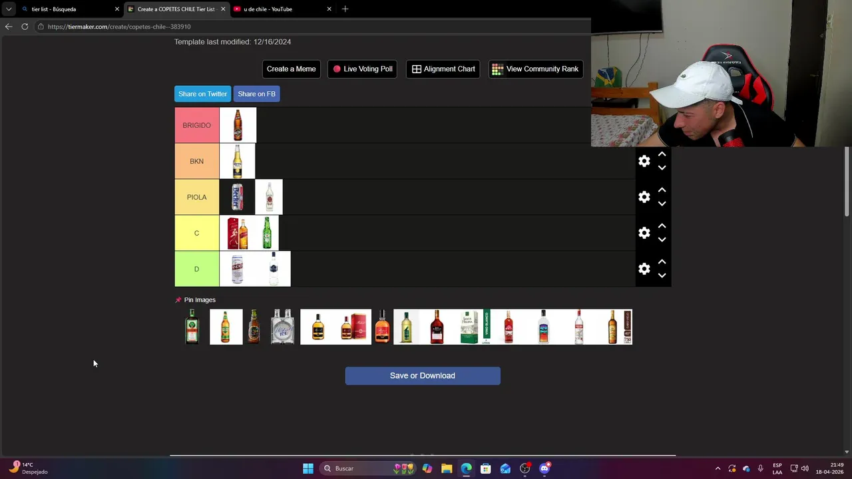Show hidden system tray icons

coord(718,468)
